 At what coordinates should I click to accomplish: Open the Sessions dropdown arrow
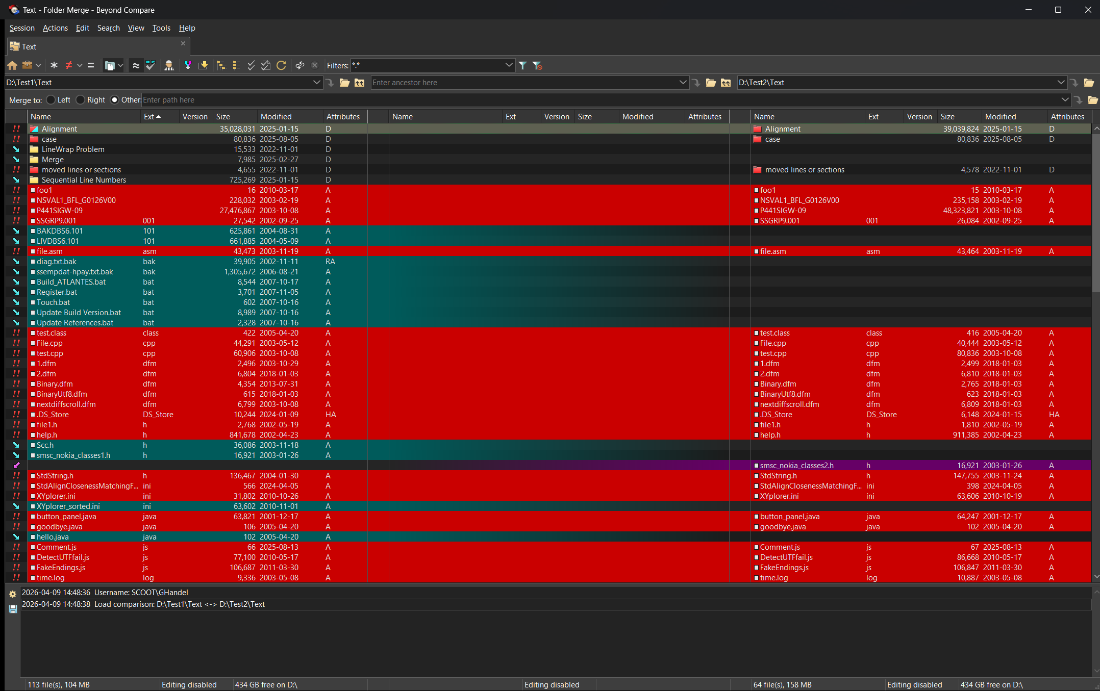click(x=38, y=65)
